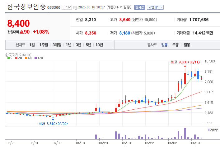Image resolution: width=220 pixels, height=151 pixels.
Task: Select the 일봉 daily candle chart
Action: click(x=164, y=45)
